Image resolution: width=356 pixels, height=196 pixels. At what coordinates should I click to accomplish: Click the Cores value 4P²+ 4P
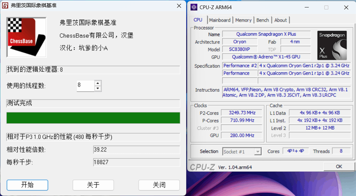pos(295,151)
